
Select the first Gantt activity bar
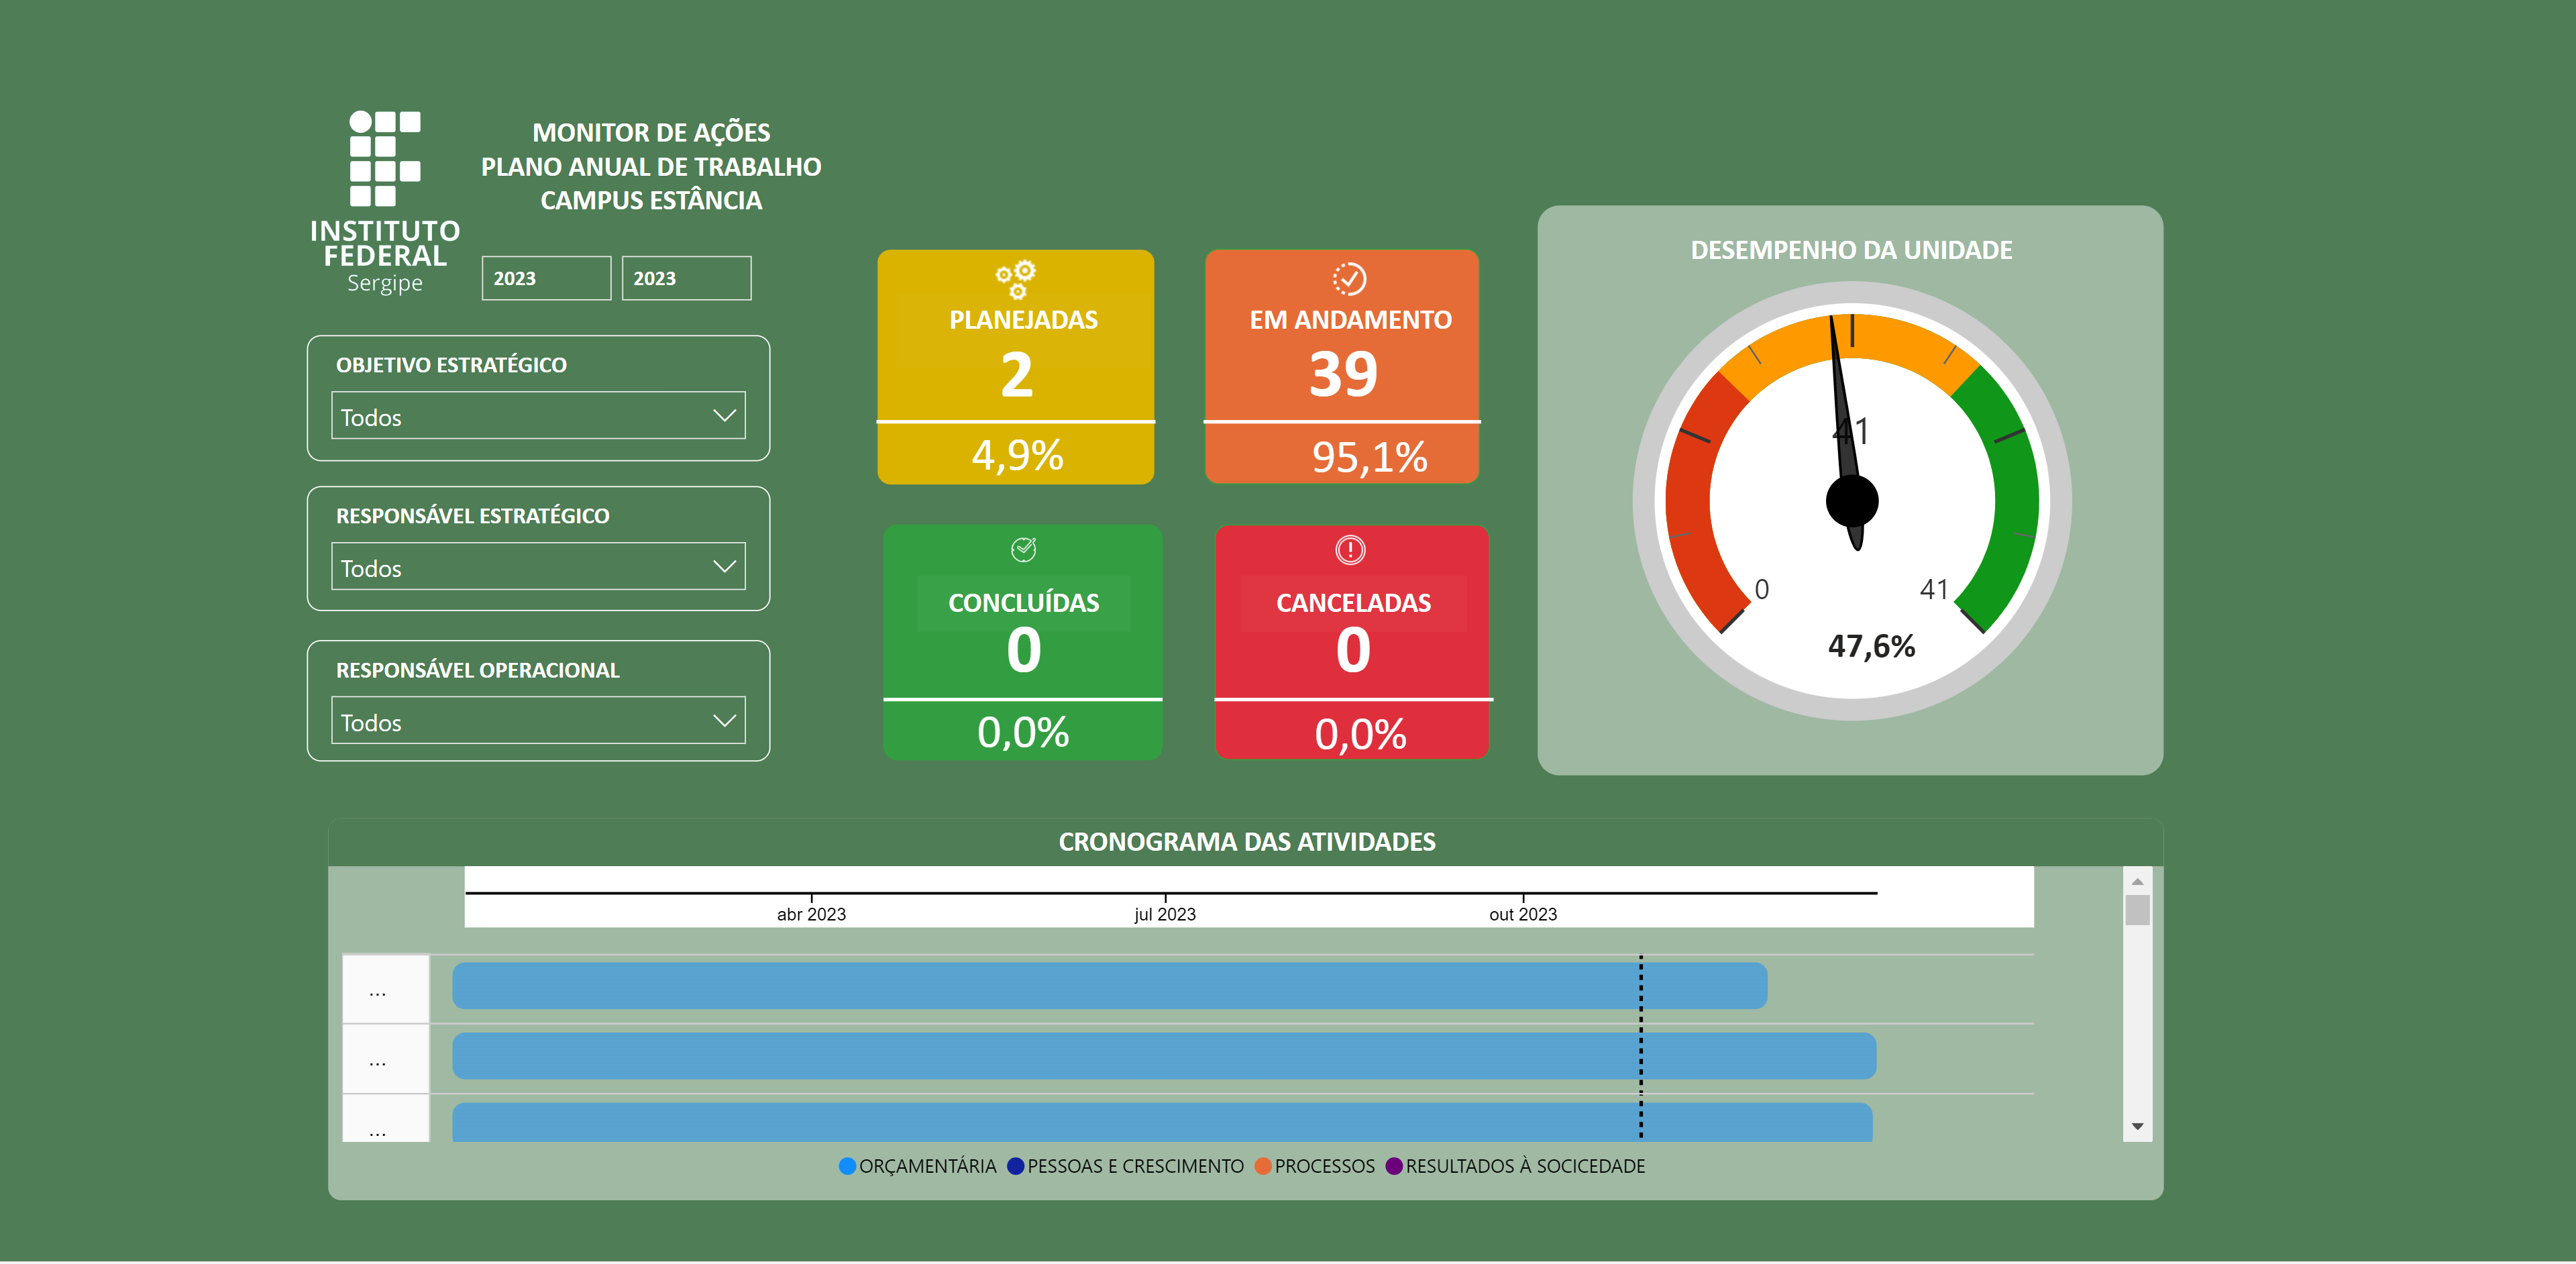tap(1109, 986)
